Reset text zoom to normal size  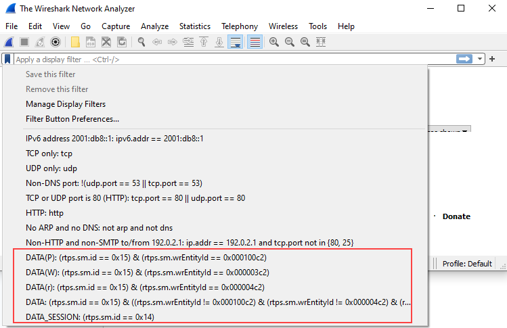coord(305,42)
